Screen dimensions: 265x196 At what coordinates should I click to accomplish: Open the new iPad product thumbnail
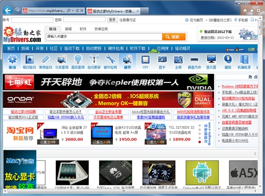tap(72, 173)
